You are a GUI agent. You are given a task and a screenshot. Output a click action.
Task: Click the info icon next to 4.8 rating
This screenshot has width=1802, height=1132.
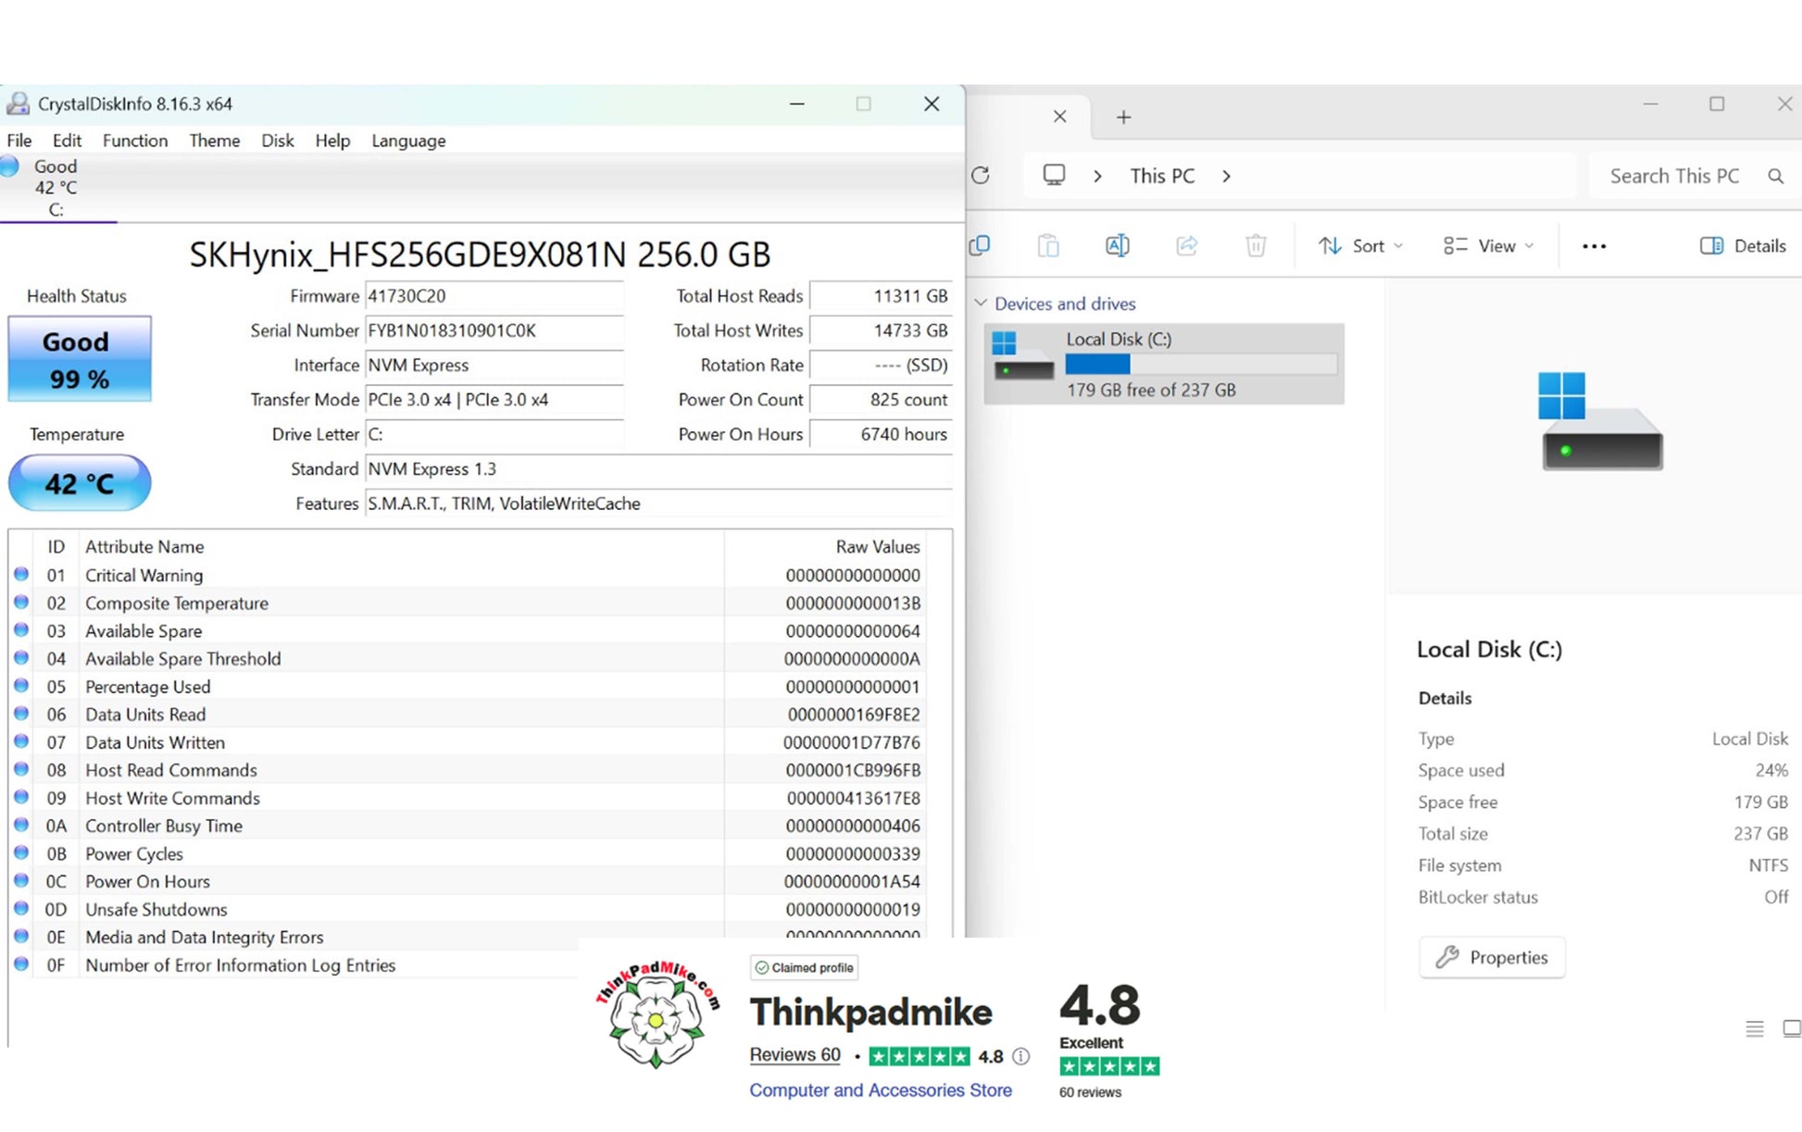[x=1020, y=1056]
